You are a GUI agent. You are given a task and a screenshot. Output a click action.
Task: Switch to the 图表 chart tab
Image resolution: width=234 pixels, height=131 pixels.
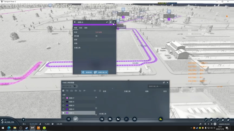tap(86, 28)
